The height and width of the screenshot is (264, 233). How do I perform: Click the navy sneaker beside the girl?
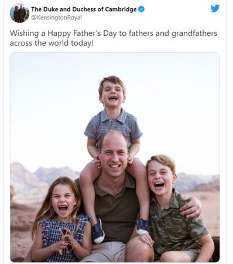click(x=98, y=231)
